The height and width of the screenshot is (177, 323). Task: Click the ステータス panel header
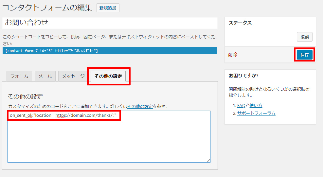(x=240, y=23)
